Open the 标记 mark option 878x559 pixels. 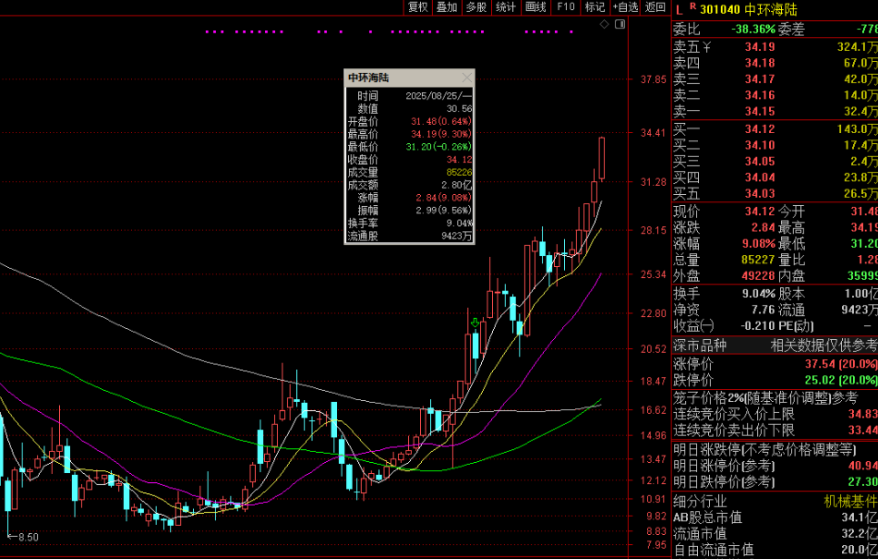(595, 7)
